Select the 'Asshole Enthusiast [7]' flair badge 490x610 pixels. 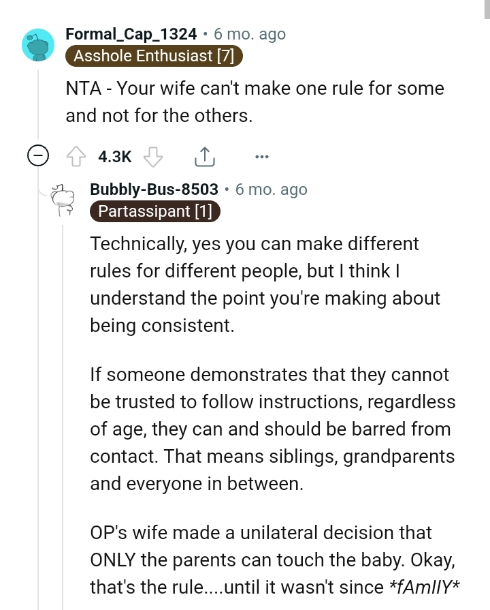pyautogui.click(x=154, y=56)
